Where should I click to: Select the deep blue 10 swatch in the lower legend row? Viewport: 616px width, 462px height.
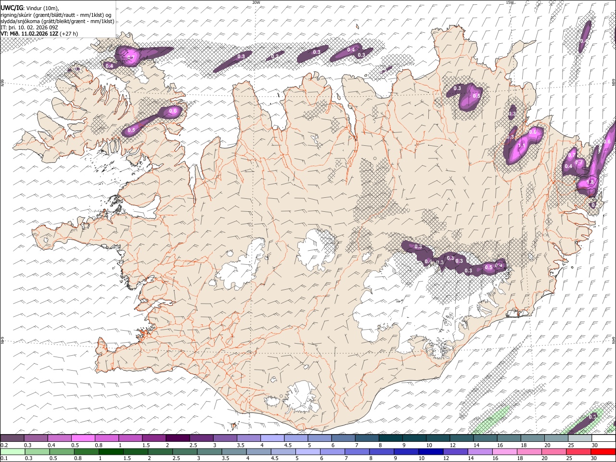click(x=431, y=451)
